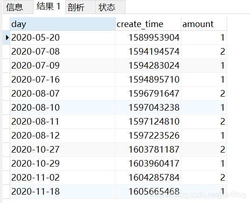Click the cell 1604285784

pyautogui.click(x=148, y=177)
